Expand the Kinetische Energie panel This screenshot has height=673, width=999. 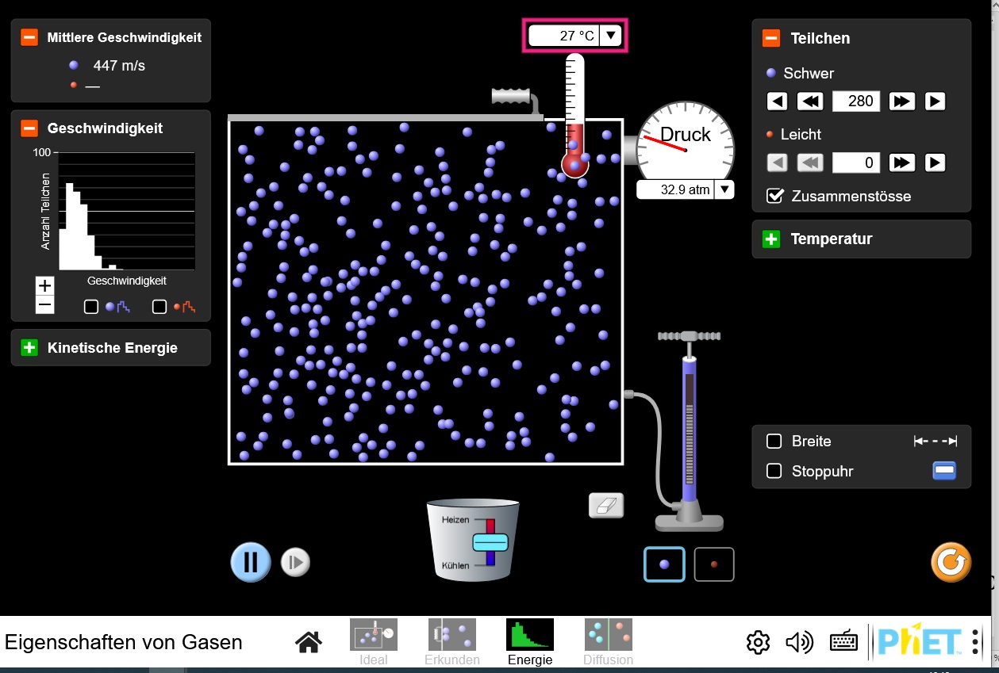point(29,347)
